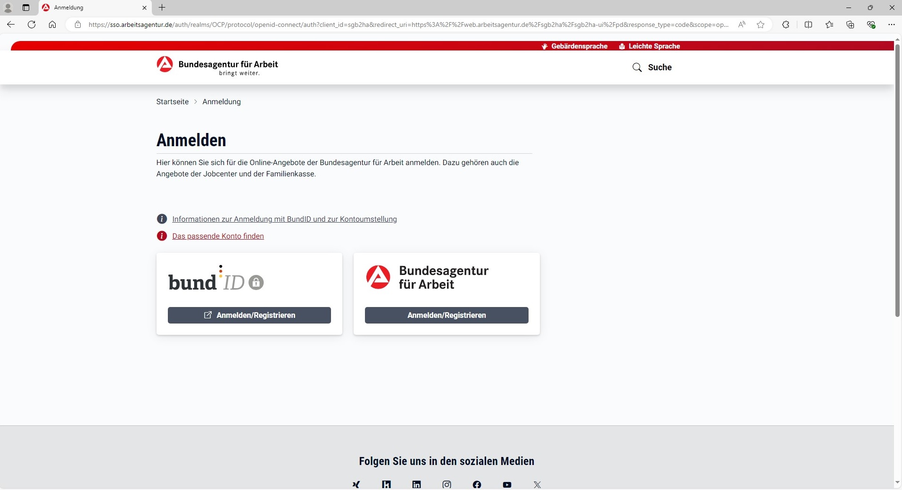Screen dimensions: 902x490
Task: Open favorites list icon
Action: 829,25
